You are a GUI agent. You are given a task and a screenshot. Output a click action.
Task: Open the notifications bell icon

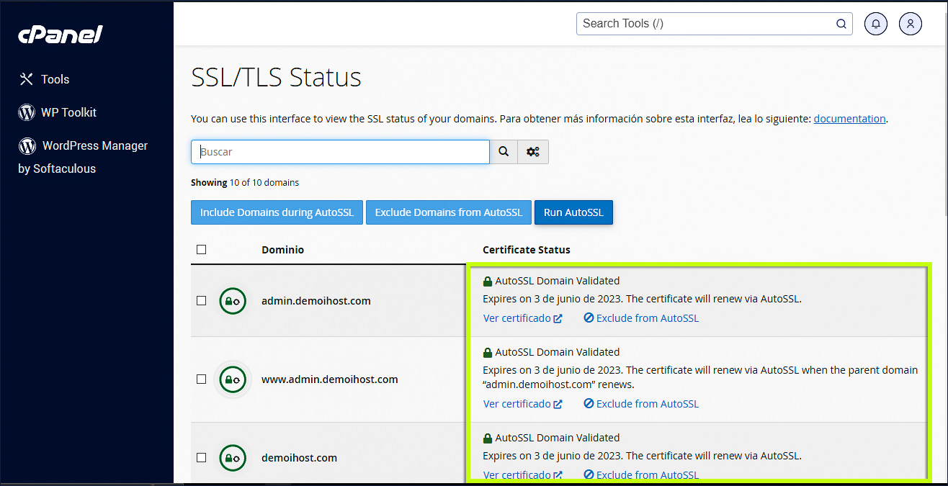(x=875, y=23)
